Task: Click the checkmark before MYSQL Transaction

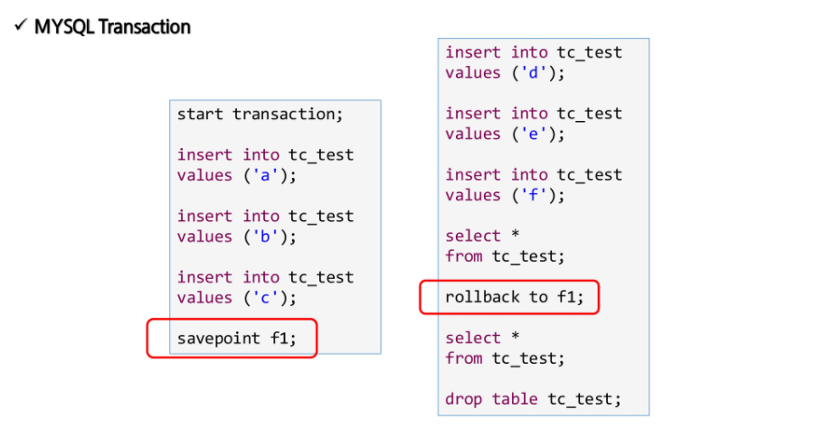Action: (x=20, y=25)
